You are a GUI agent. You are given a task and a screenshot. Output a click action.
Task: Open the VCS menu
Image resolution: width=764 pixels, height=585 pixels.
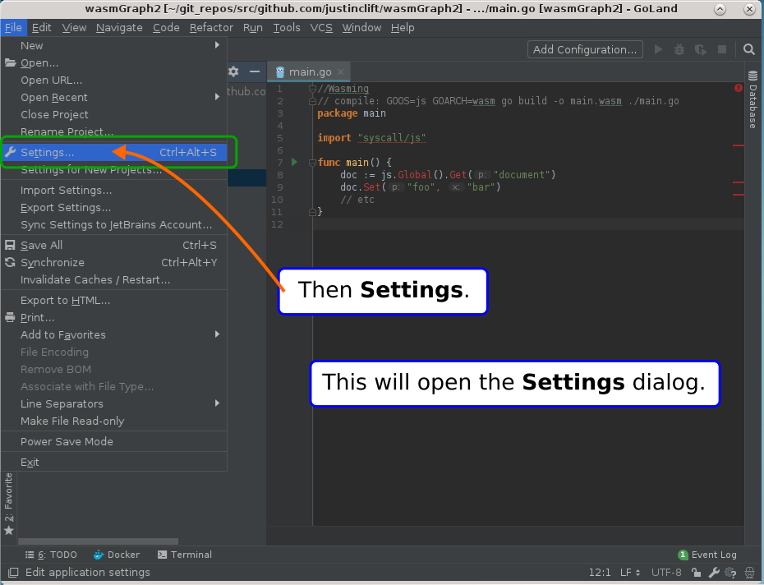321,28
